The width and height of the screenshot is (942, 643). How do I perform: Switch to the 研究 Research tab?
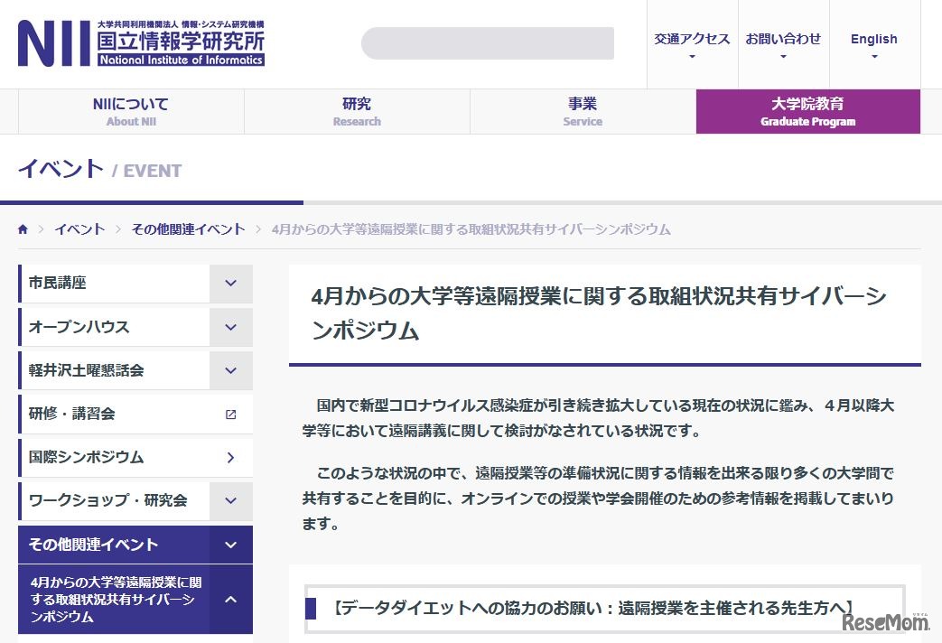point(357,111)
